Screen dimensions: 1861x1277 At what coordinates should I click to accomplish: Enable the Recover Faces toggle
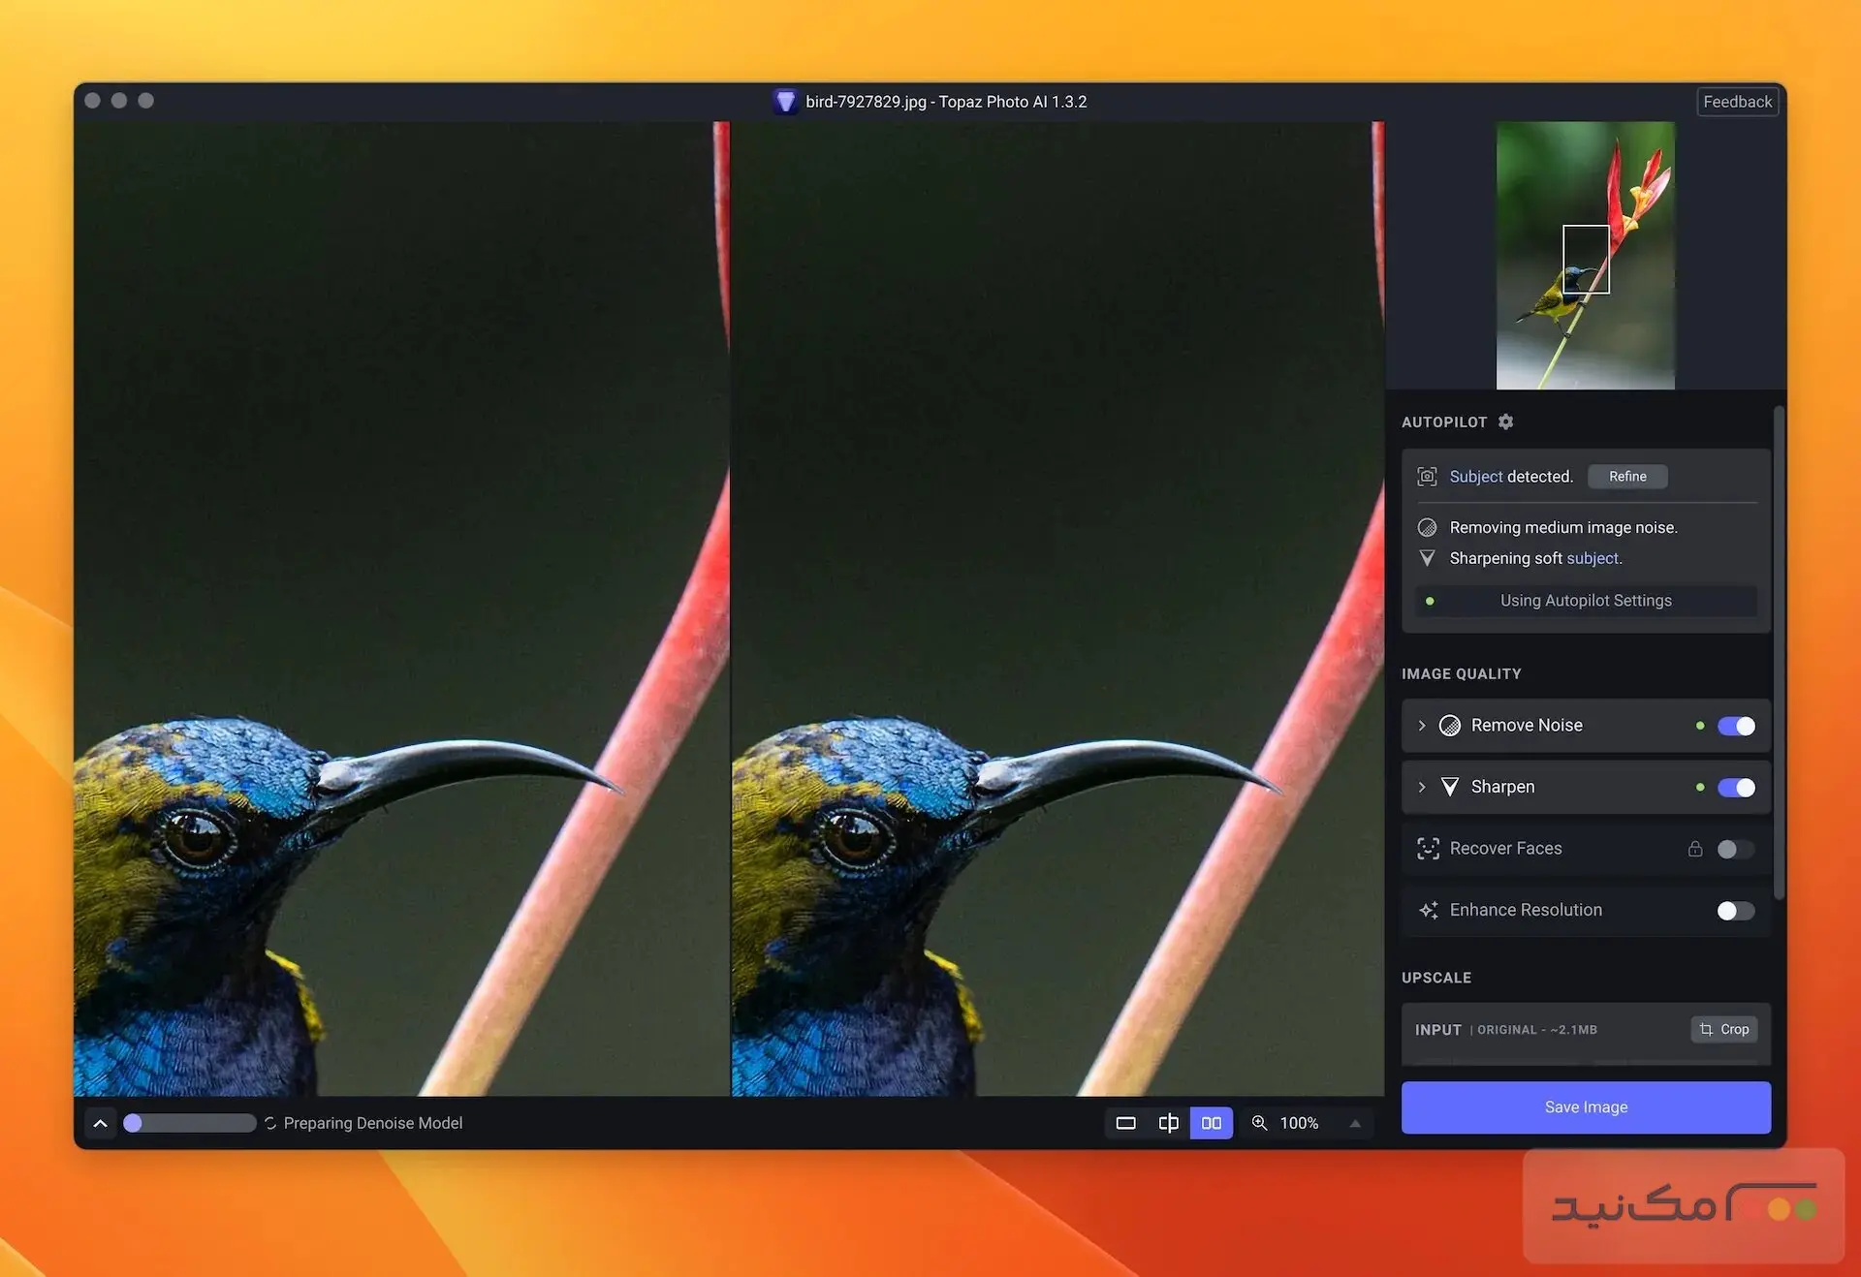(x=1734, y=849)
